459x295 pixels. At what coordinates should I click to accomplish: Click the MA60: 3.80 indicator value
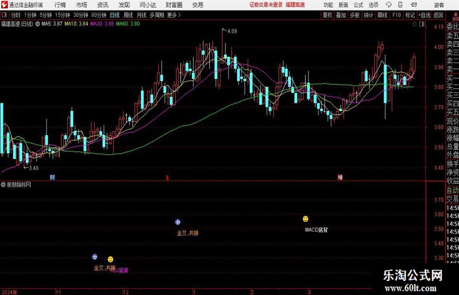[128, 24]
